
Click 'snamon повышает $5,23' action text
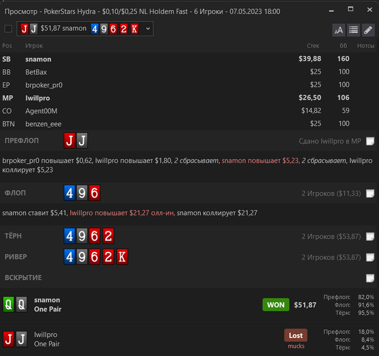[261, 161]
